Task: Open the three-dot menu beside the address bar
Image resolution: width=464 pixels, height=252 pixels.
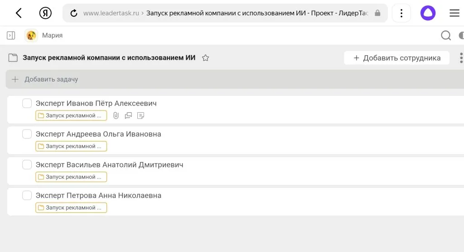Action: 401,13
